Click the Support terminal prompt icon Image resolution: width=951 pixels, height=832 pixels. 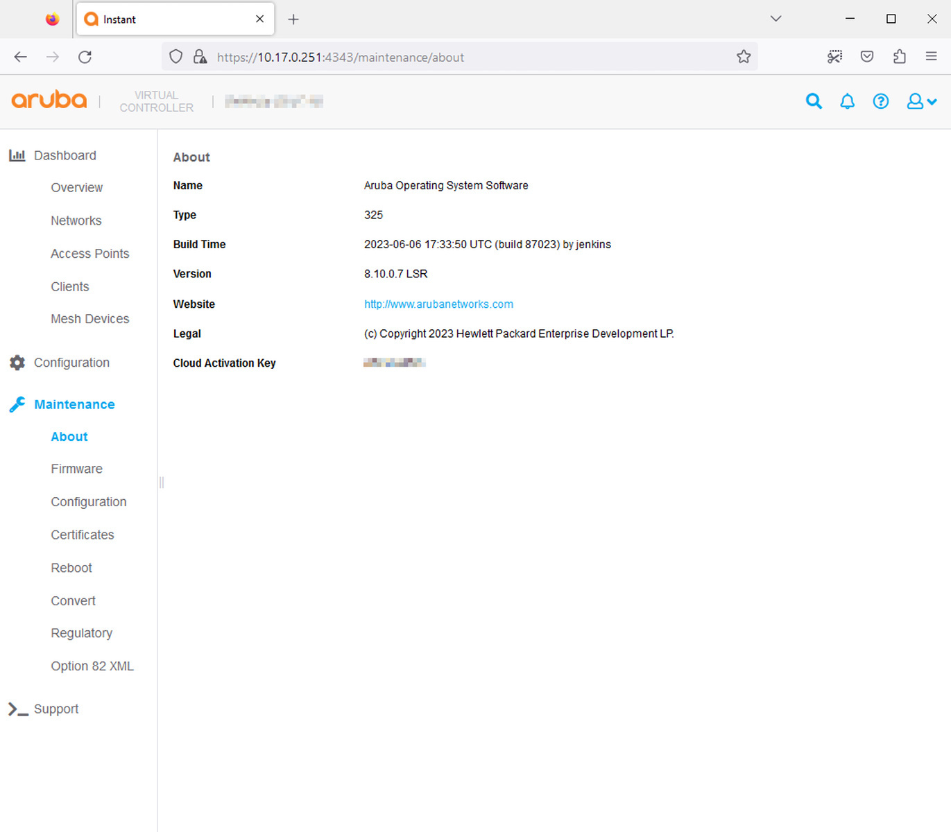click(18, 709)
